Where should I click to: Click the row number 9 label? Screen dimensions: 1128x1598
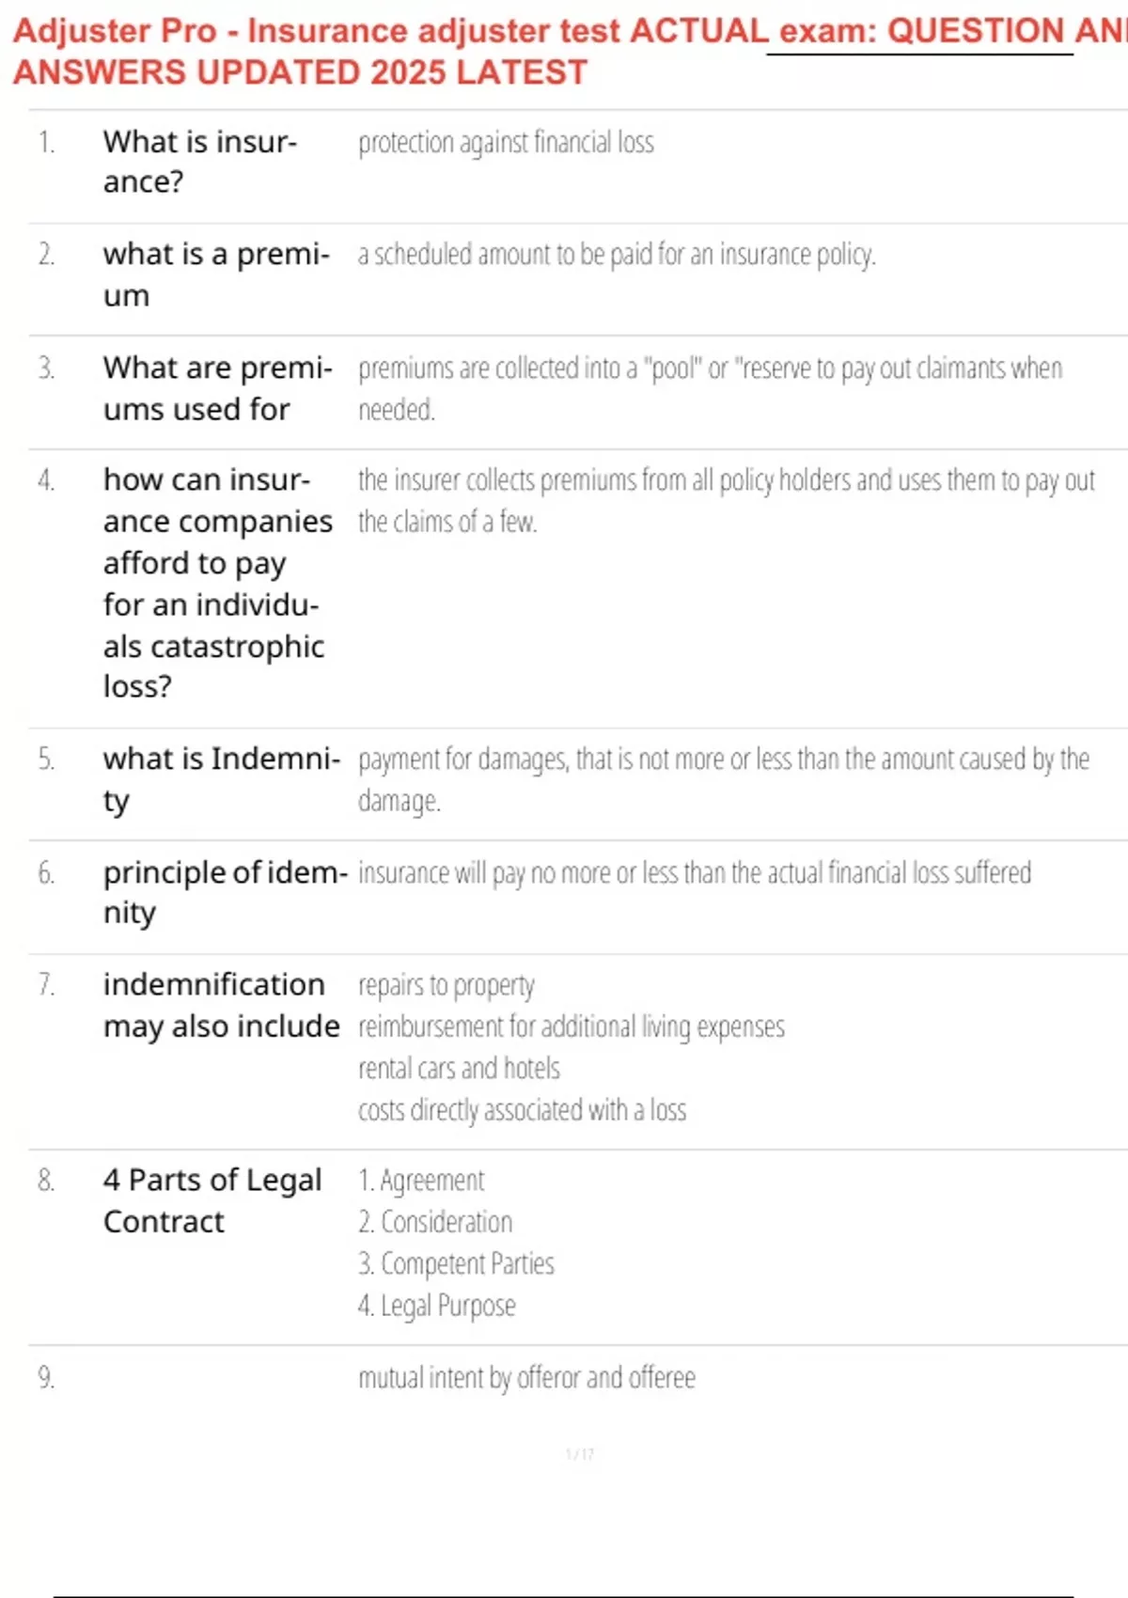point(46,1378)
